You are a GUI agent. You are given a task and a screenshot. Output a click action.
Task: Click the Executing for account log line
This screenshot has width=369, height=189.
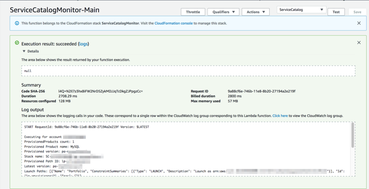pyautogui.click(x=55, y=137)
